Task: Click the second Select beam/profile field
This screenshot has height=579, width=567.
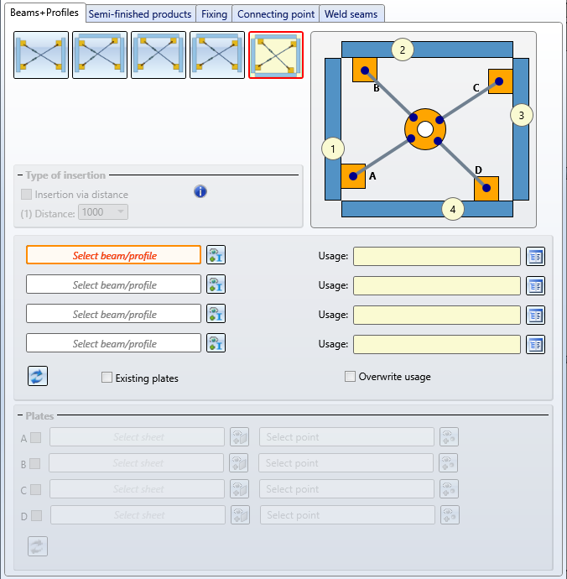Action: tap(114, 284)
